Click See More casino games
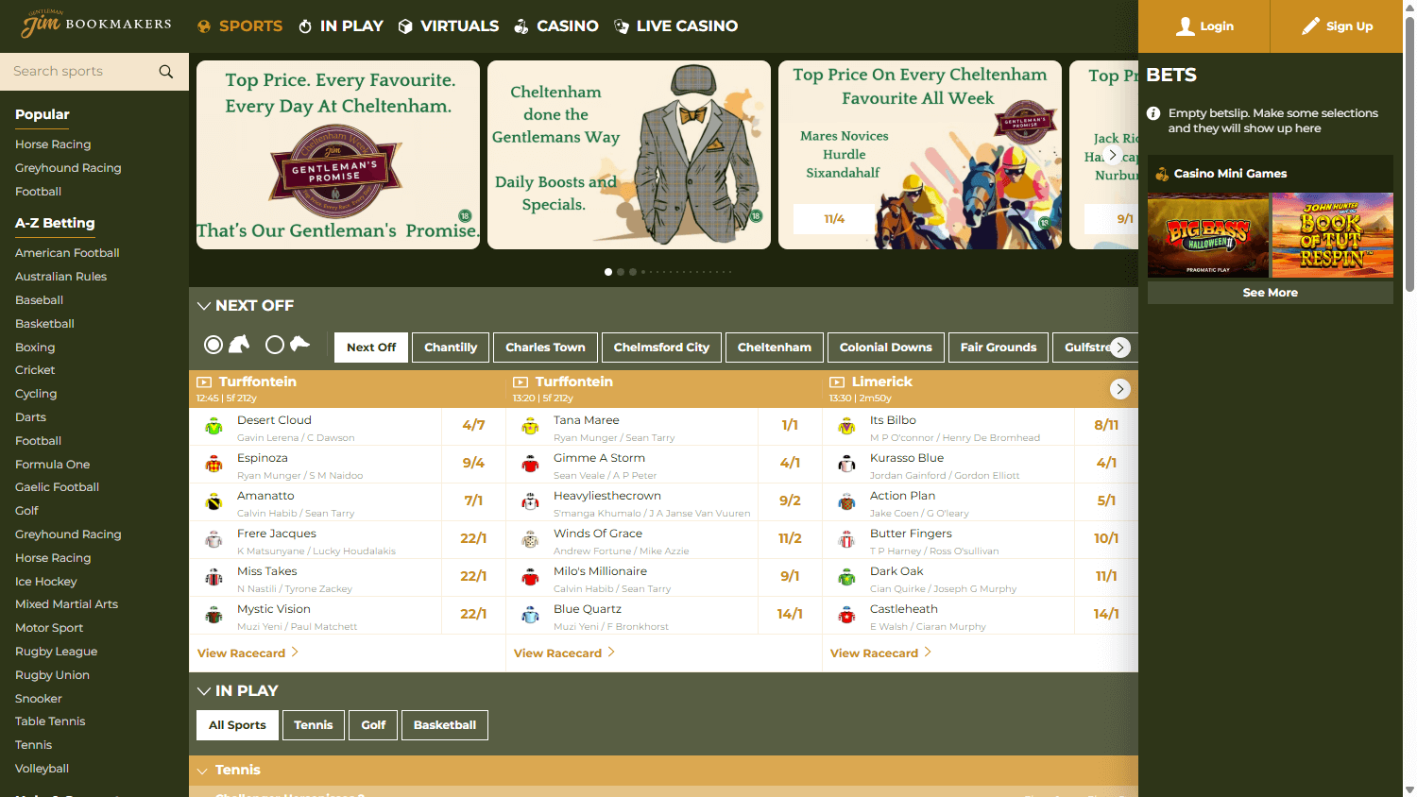The width and height of the screenshot is (1417, 797). coord(1271,293)
